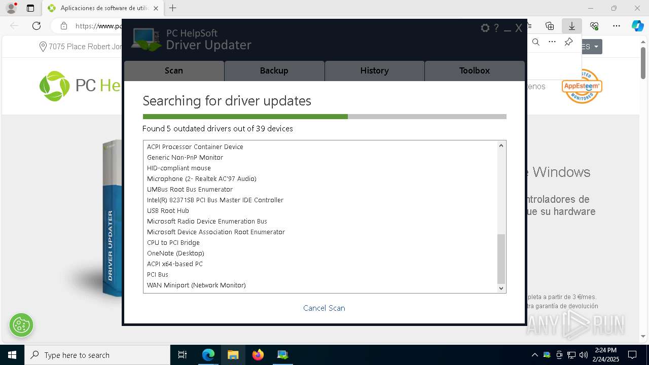
Task: Open Driver Updater settings gear
Action: (485, 28)
